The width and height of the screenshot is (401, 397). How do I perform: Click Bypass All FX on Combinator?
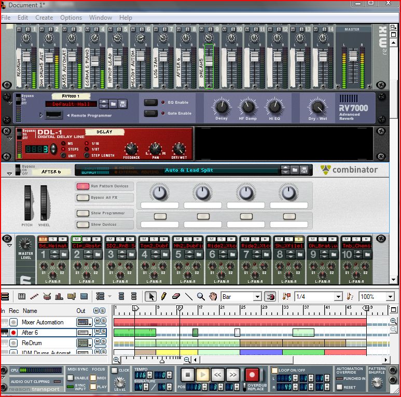pos(83,198)
